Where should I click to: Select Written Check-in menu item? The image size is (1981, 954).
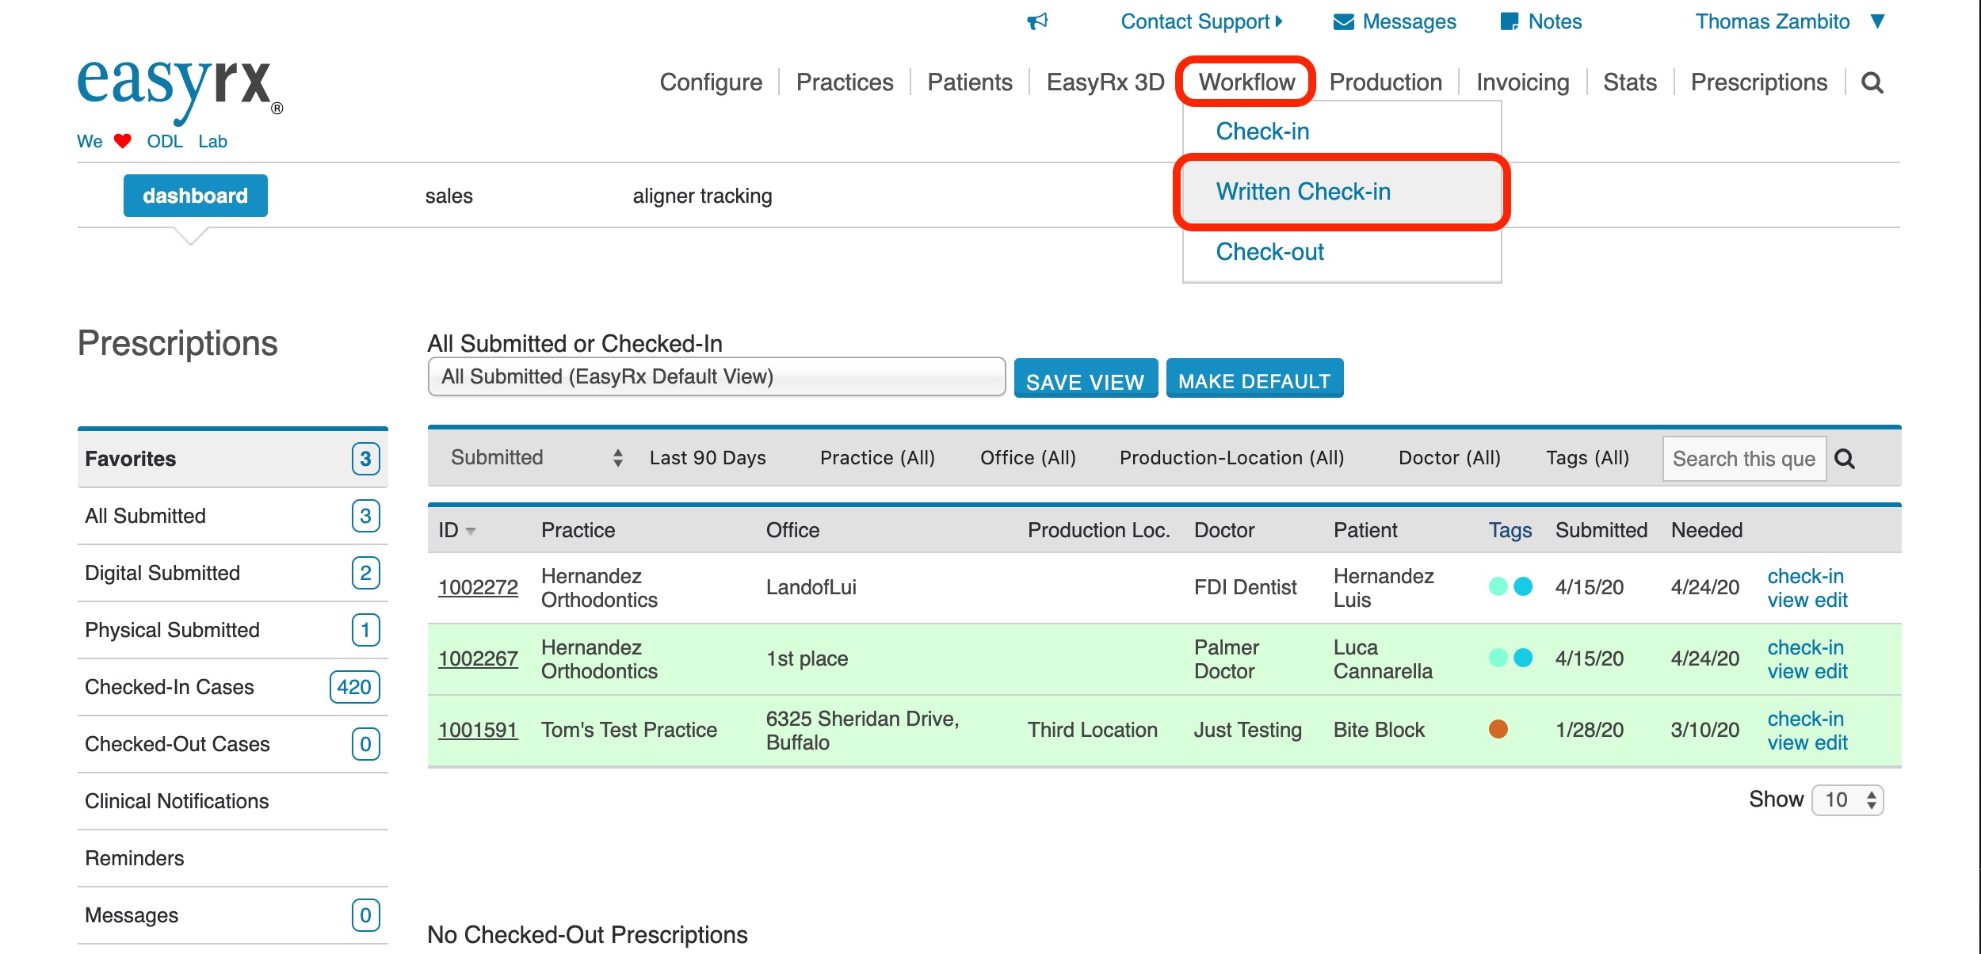pyautogui.click(x=1303, y=192)
